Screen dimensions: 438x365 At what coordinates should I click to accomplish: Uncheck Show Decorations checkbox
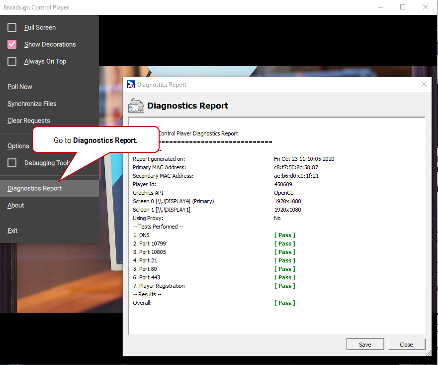(12, 44)
